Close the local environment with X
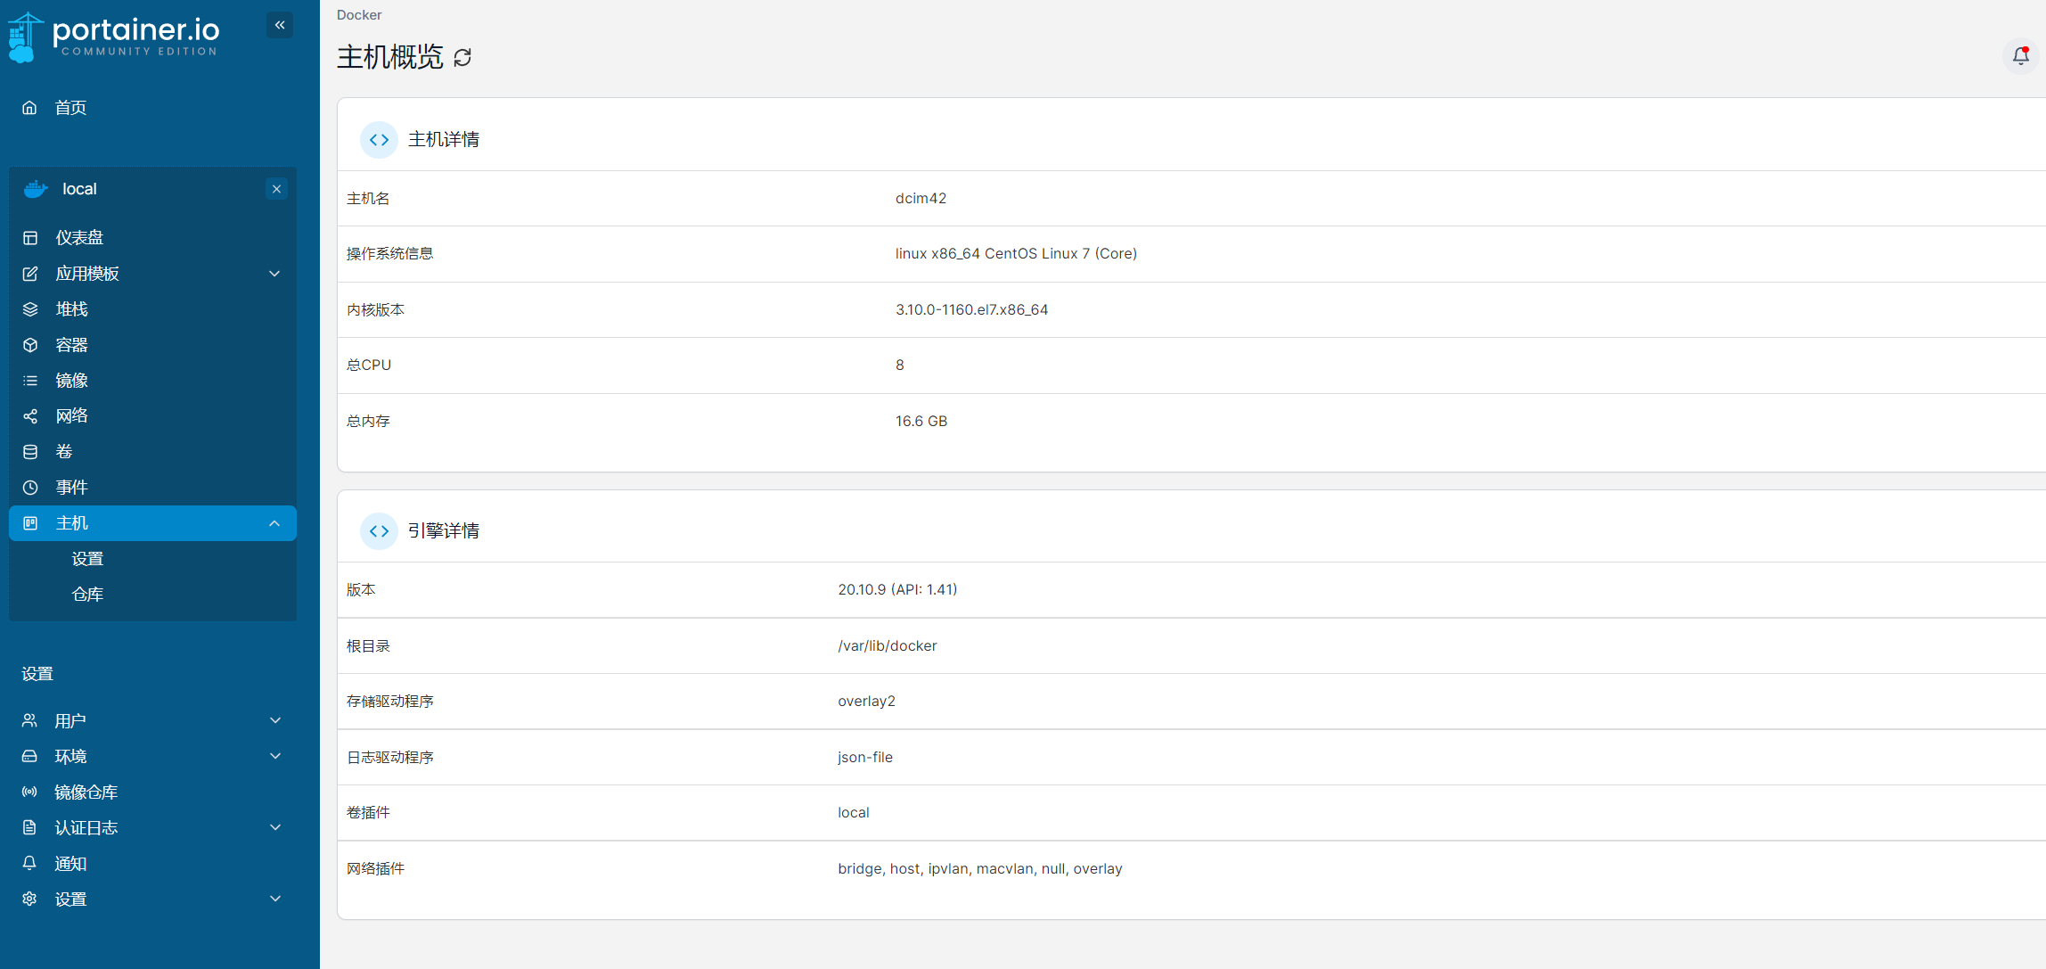The width and height of the screenshot is (2046, 969). click(x=276, y=189)
